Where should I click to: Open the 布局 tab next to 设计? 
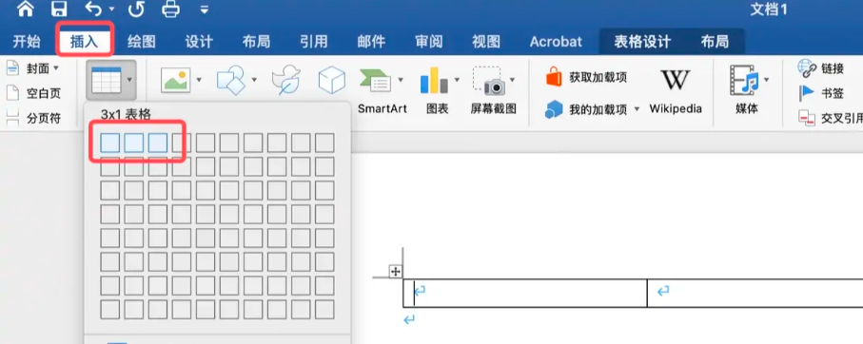click(x=257, y=42)
